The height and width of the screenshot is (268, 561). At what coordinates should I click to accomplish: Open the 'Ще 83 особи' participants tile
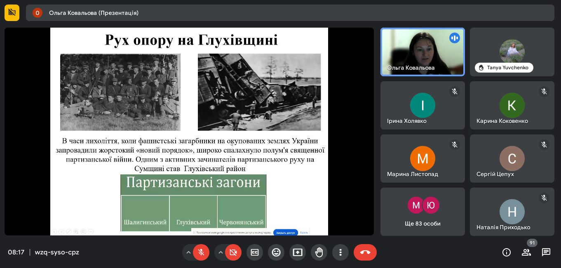423,212
